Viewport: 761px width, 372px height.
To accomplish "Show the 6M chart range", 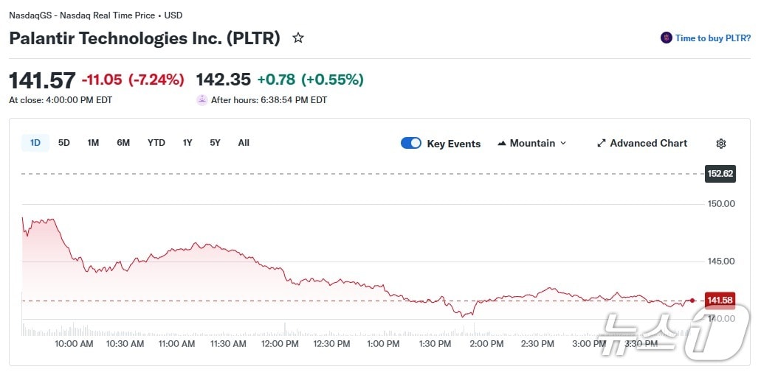I will pos(123,143).
